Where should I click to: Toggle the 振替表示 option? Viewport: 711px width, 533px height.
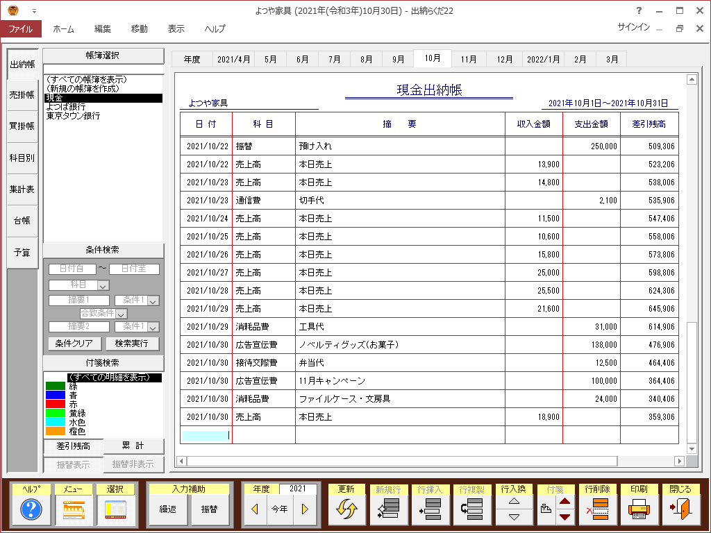73,464
